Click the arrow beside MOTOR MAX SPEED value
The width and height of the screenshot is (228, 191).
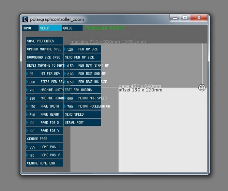(x=65, y=98)
